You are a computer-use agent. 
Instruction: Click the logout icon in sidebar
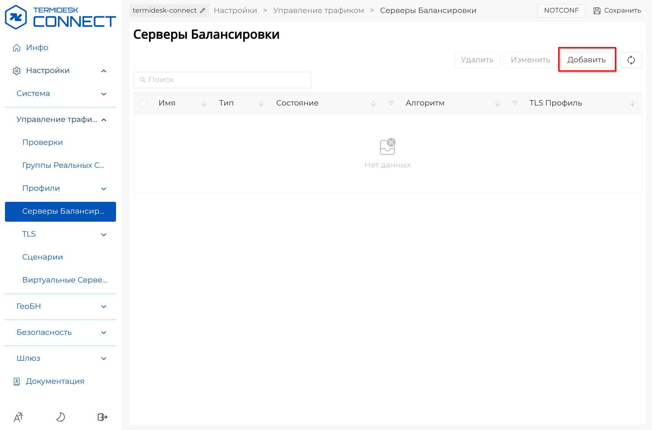[x=102, y=417]
